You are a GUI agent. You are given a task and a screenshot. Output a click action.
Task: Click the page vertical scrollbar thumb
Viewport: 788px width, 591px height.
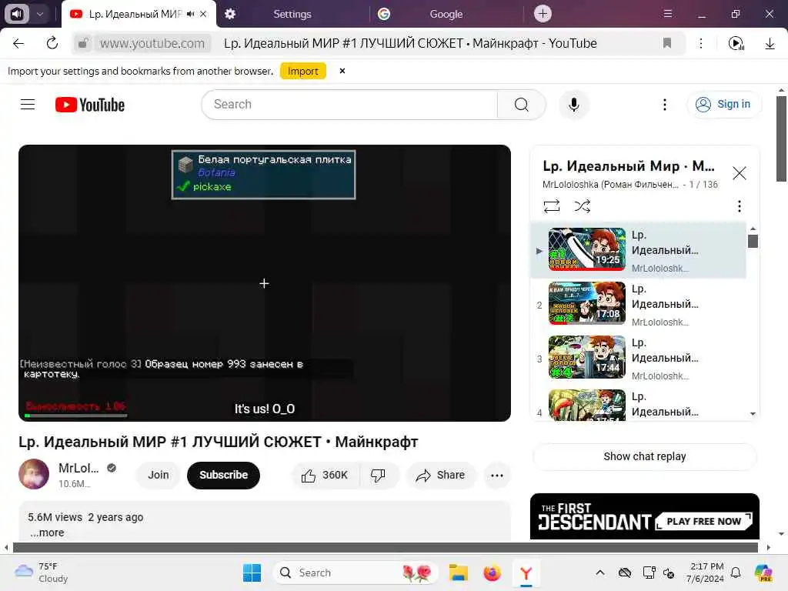781,139
